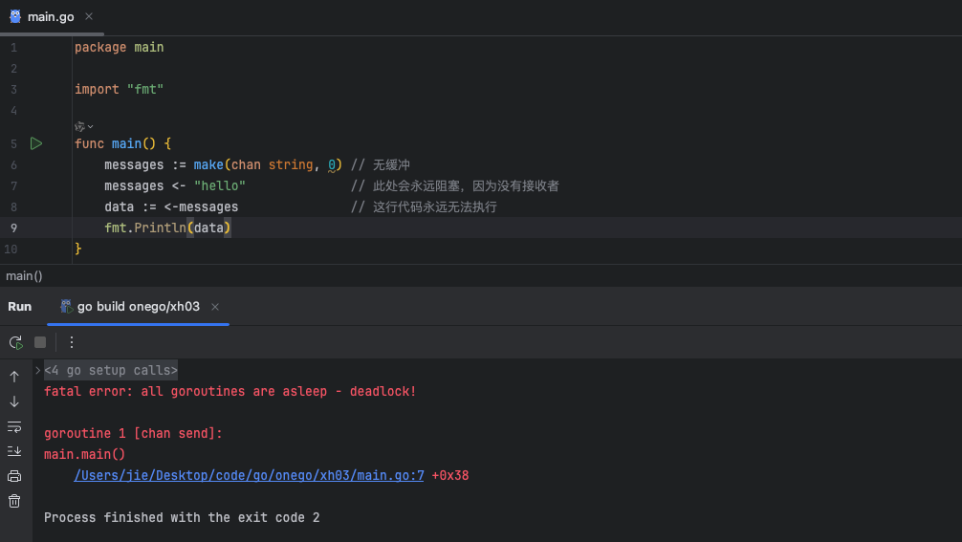Screen dimensions: 962x542
Task: Toggle soft-wrap in console
Action: (14, 426)
